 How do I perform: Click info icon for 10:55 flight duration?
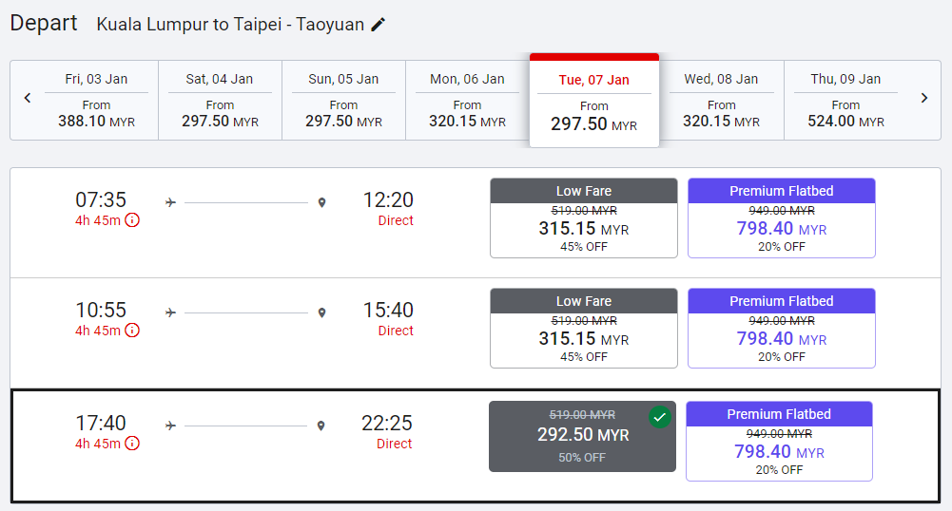(132, 331)
